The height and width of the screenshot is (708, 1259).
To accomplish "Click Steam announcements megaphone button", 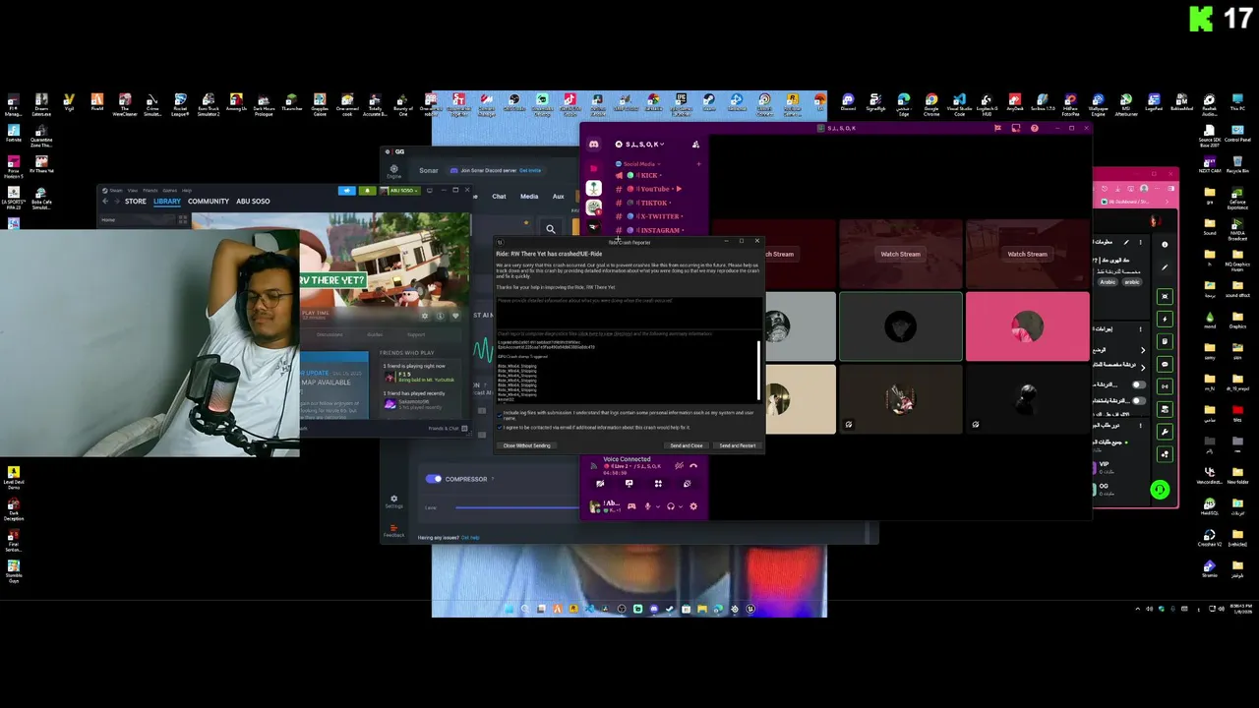I will tap(346, 190).
